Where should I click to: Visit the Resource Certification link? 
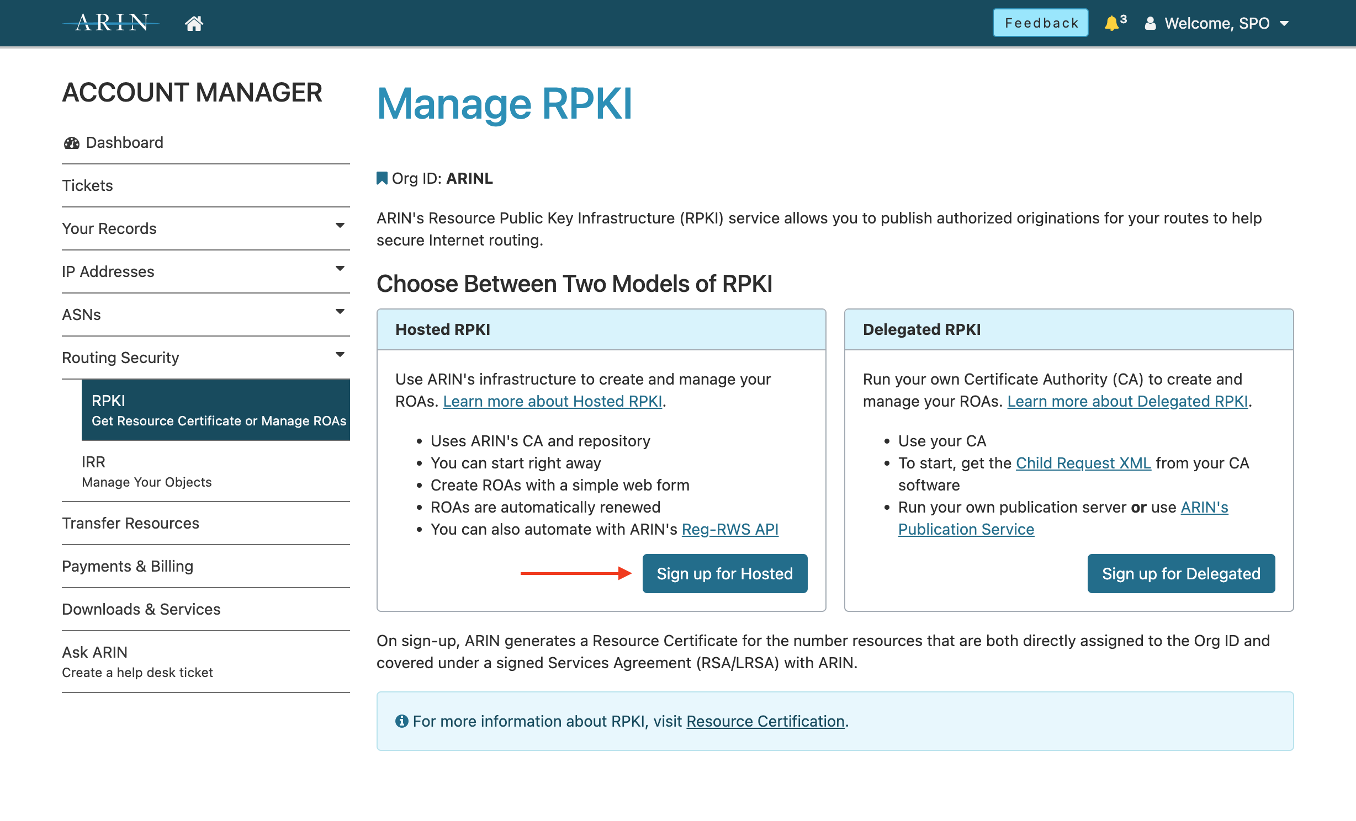coord(765,721)
